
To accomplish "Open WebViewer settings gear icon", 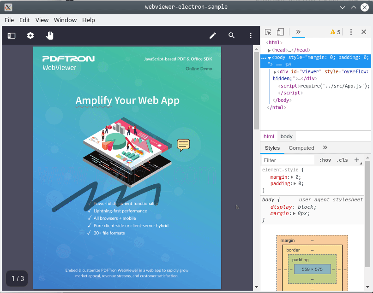I will point(30,35).
